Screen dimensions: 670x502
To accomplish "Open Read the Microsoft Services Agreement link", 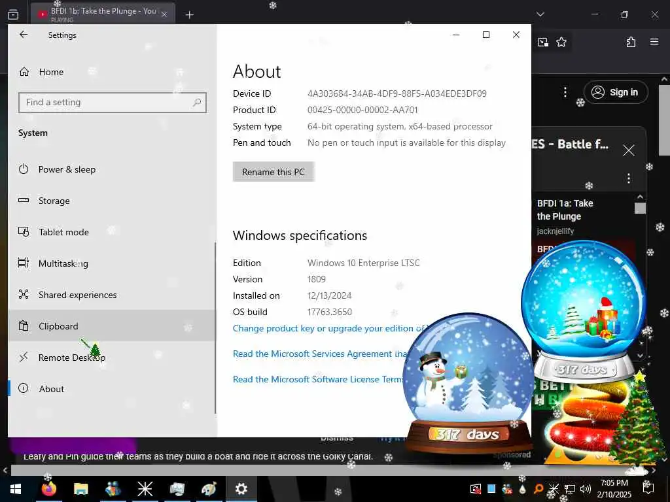I will (319, 354).
